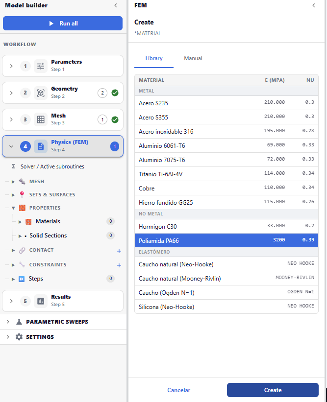Expand the Results step chevron
327x402 pixels.
[11, 301]
